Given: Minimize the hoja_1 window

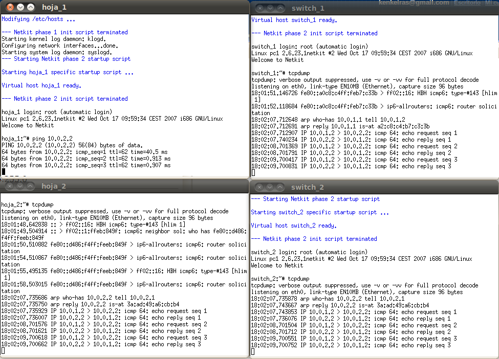Looking at the screenshot, I should tap(20, 7).
